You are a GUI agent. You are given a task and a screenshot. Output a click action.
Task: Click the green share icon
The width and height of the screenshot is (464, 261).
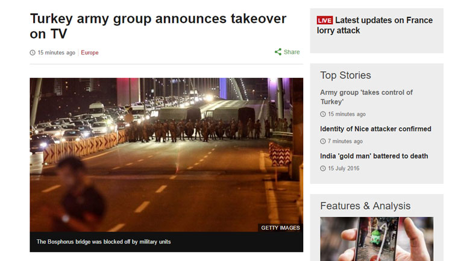(278, 52)
